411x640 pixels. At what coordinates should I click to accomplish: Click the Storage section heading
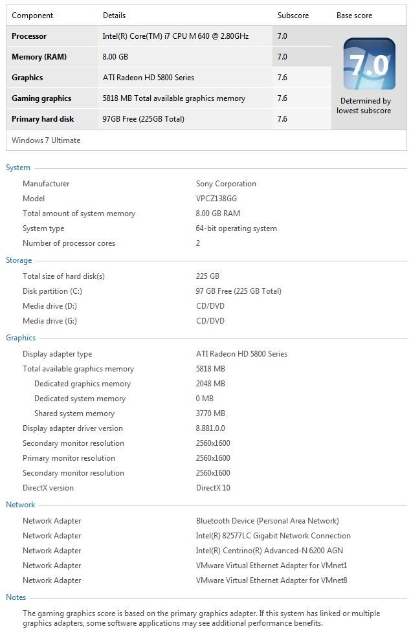click(19, 260)
